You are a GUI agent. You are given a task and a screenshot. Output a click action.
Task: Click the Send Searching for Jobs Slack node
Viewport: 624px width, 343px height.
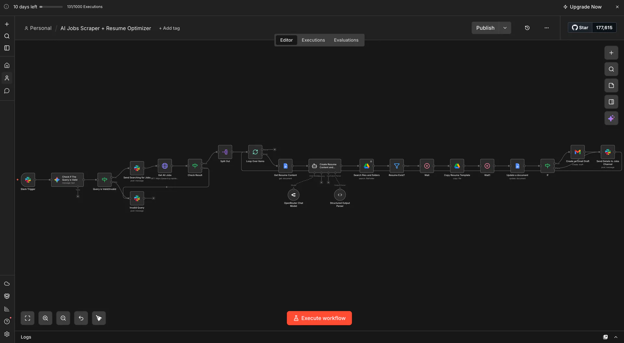[x=137, y=168]
